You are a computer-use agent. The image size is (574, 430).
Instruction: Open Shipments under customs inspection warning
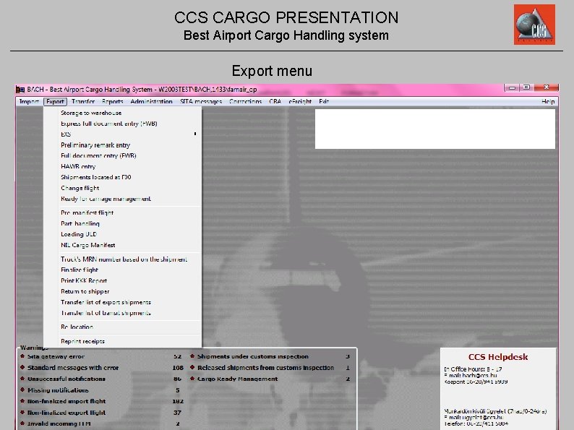pos(253,356)
